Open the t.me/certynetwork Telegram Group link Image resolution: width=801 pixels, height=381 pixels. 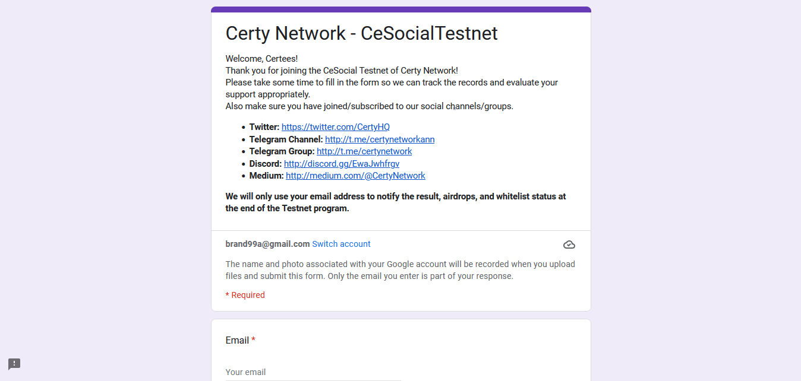[364, 151]
